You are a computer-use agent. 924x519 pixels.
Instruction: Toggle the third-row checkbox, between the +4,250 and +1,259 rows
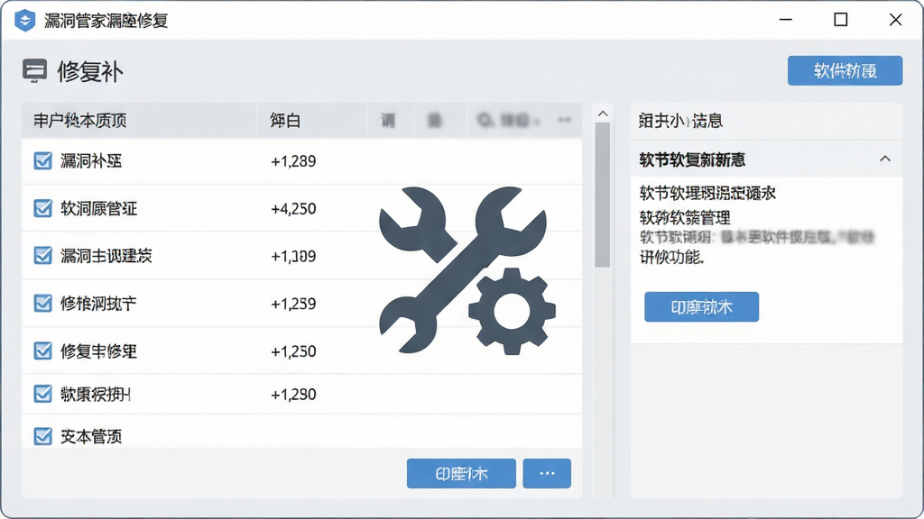click(42, 255)
